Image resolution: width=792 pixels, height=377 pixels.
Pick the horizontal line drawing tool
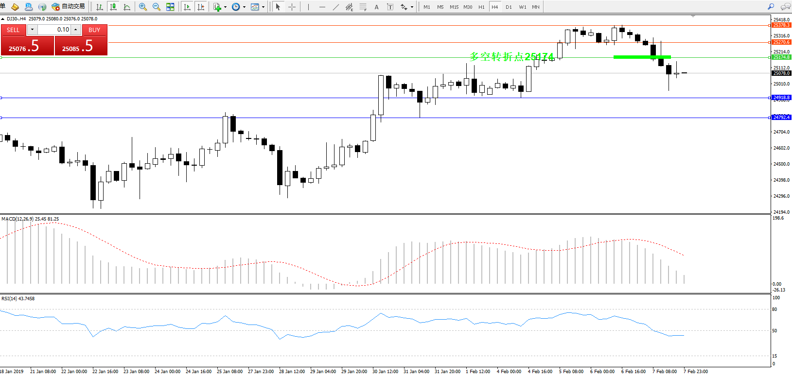pyautogui.click(x=322, y=7)
